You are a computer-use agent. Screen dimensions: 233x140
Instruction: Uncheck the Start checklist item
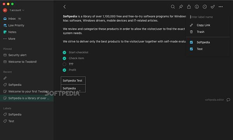(x=64, y=52)
